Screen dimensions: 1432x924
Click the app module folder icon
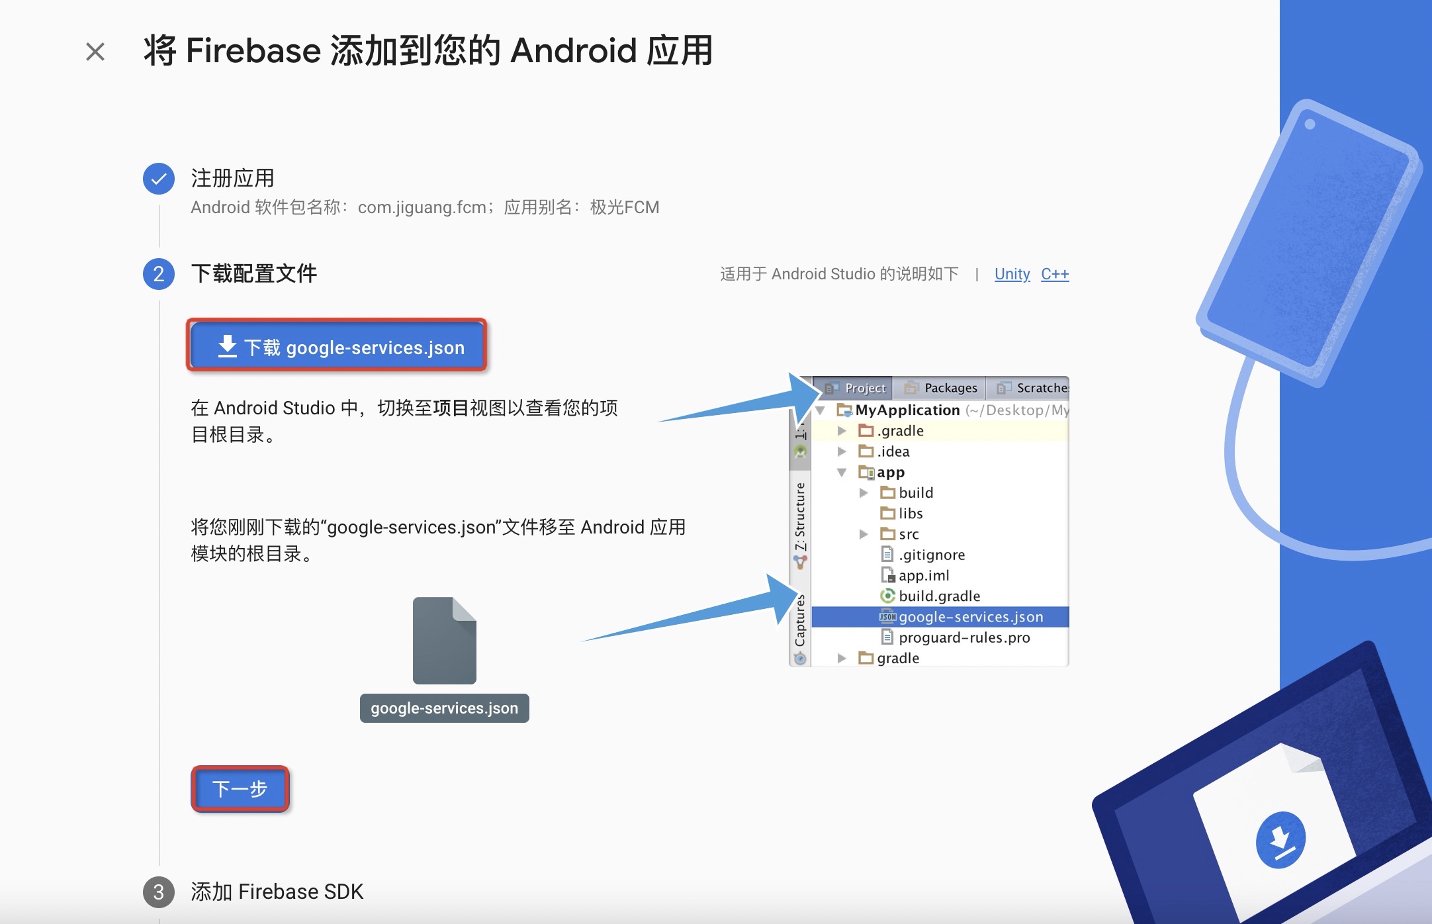coord(866,473)
